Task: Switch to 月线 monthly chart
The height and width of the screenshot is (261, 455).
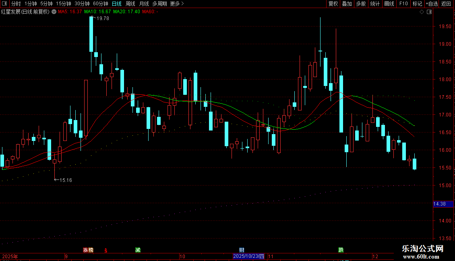Action: click(x=144, y=4)
